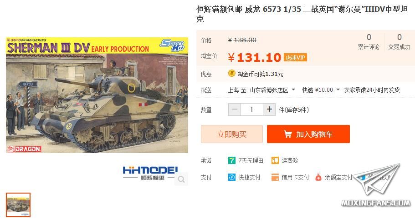The width and height of the screenshot is (415, 219).
Task: Click the shopping cart icon in add-to-cart button
Action: [x=288, y=134]
